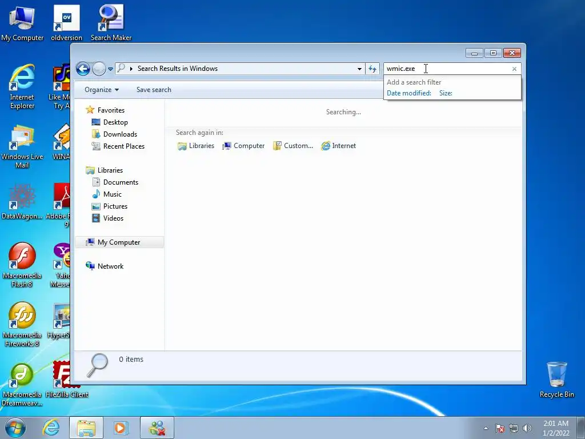Add the Date modified search filter
Image resolution: width=585 pixels, height=439 pixels.
pyautogui.click(x=408, y=93)
